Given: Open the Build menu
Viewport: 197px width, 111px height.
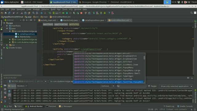Looking at the screenshot, I should pos(53,10).
